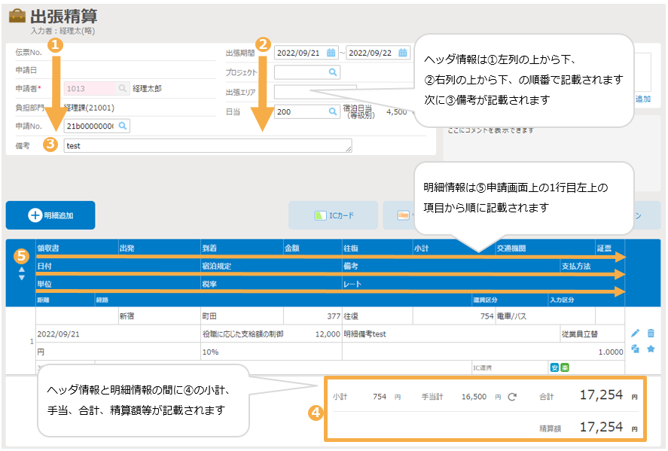
Task: Click the star favorite icon on row 1
Action: (x=651, y=348)
